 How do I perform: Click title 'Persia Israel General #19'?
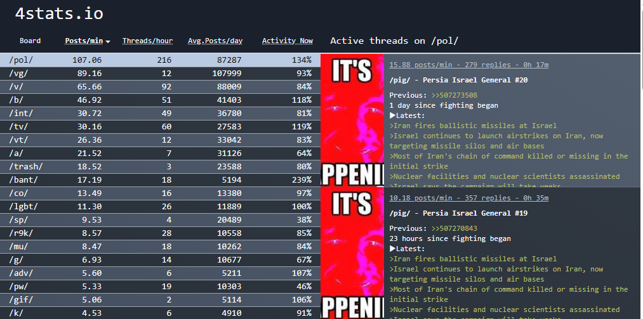[458, 213]
